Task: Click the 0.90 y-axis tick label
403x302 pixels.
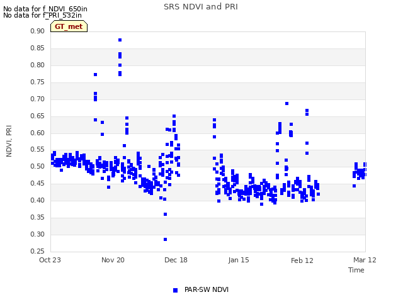Action: (x=37, y=31)
